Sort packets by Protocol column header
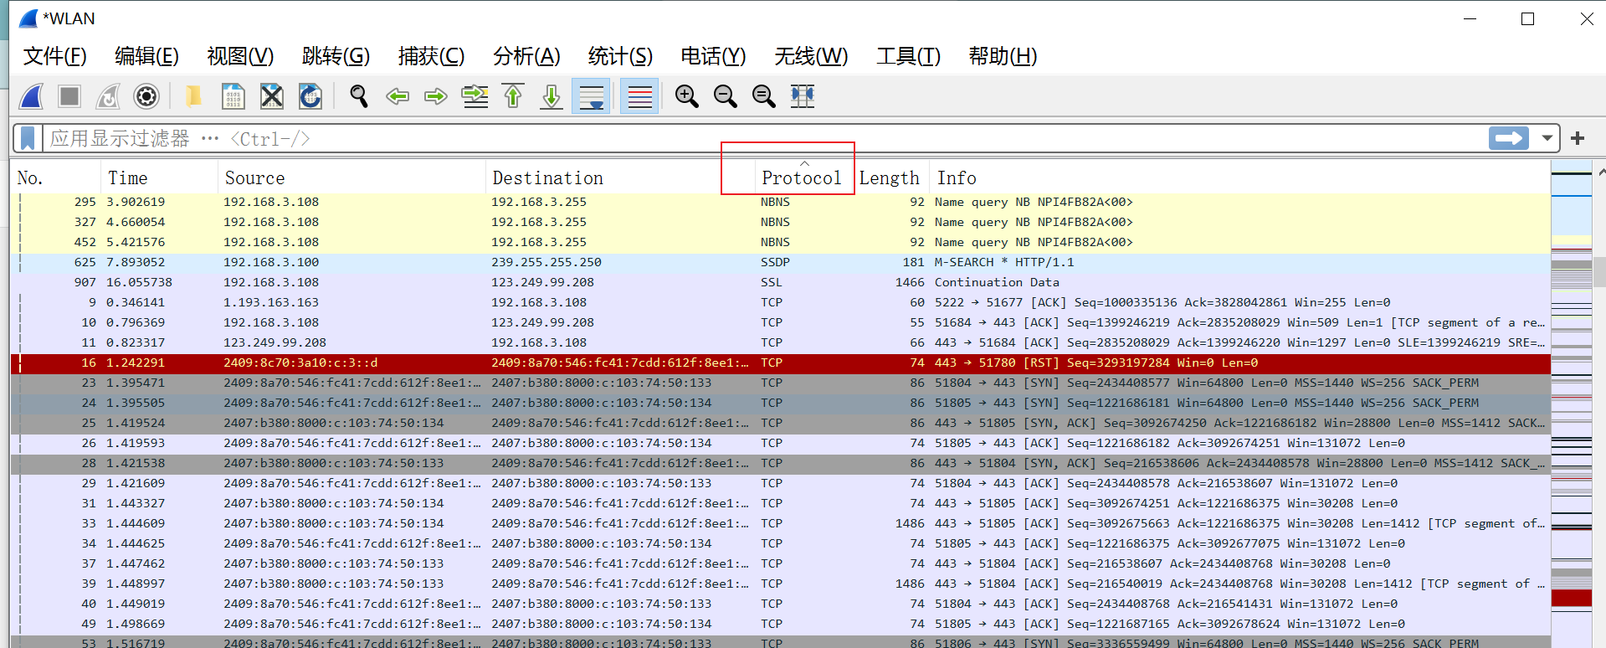This screenshot has height=648, width=1606. click(x=804, y=177)
